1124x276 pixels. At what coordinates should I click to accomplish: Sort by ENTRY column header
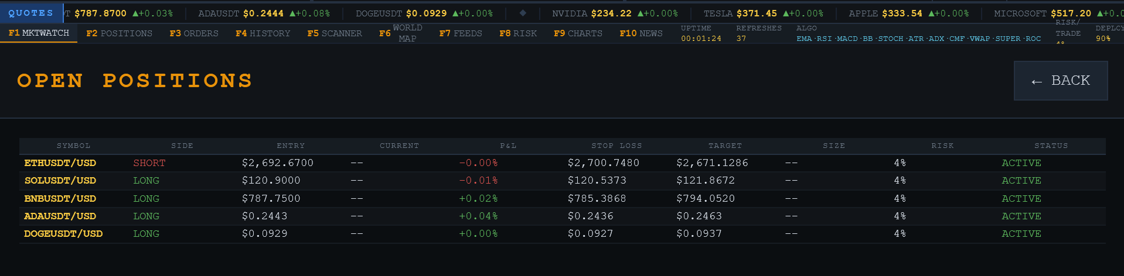click(x=291, y=146)
